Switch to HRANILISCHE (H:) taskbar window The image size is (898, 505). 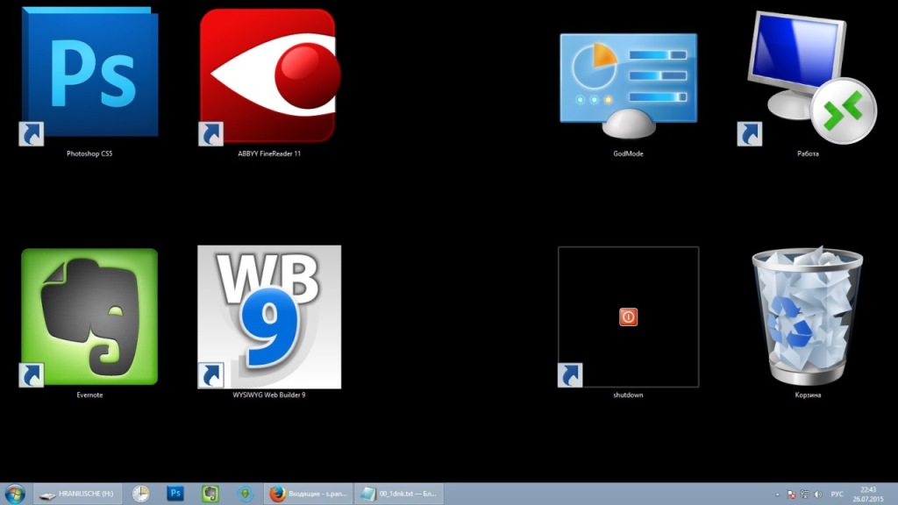(x=77, y=494)
